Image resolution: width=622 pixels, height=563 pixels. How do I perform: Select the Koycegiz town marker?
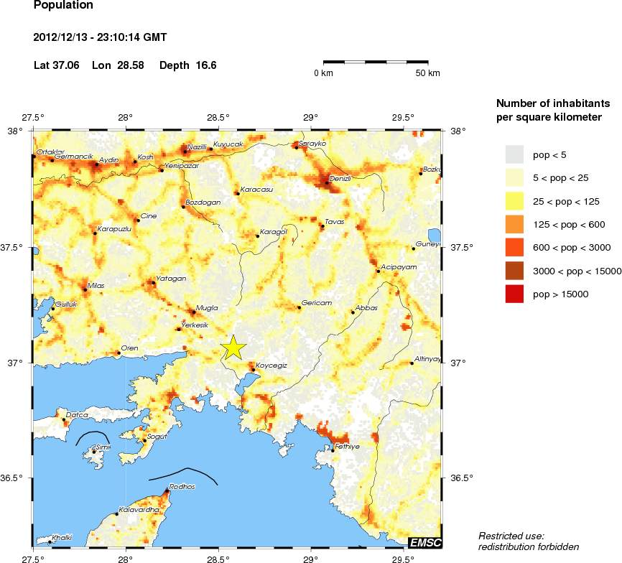point(253,370)
